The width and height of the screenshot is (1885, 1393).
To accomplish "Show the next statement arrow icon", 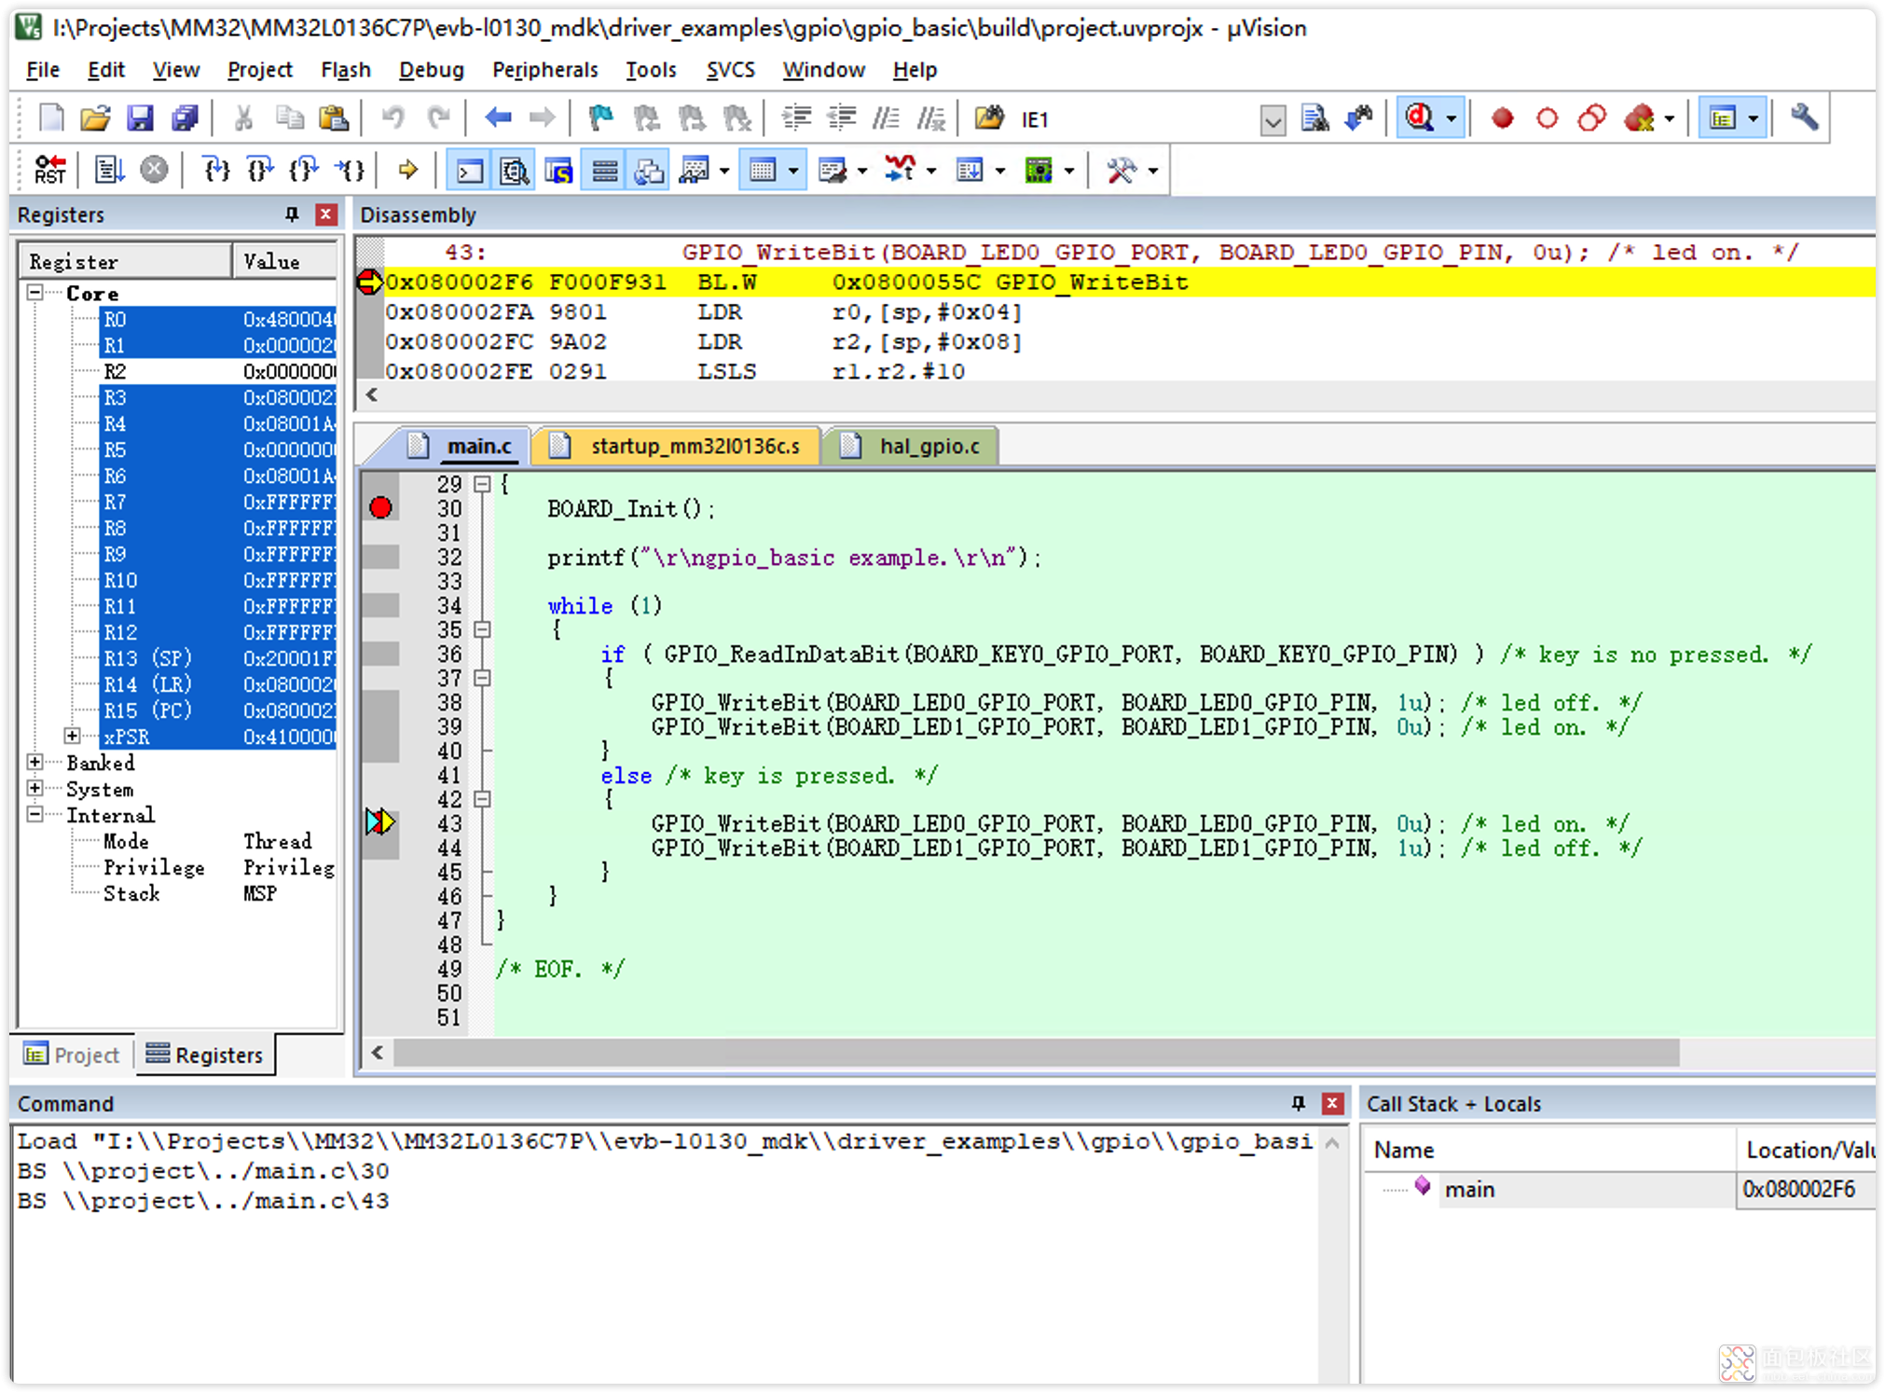I will [x=407, y=171].
